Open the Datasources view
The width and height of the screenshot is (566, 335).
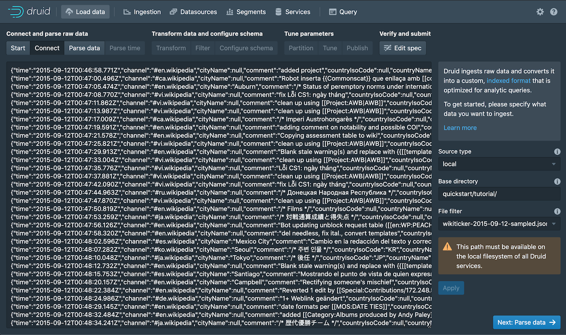tap(193, 12)
